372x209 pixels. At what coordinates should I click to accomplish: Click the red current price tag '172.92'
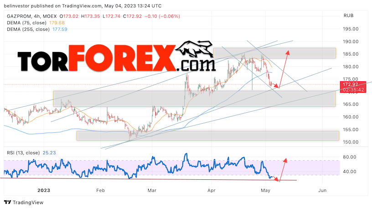(351, 84)
